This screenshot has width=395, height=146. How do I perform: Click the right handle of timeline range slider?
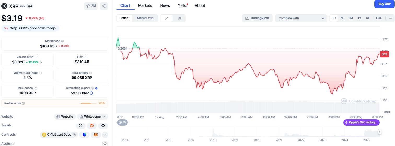click(380, 132)
